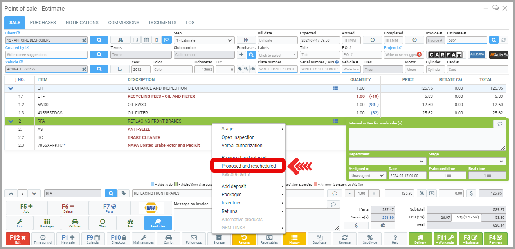Image resolution: width=515 pixels, height=249 pixels.
Task: Switch to the Commissions tab
Action: coord(124,23)
